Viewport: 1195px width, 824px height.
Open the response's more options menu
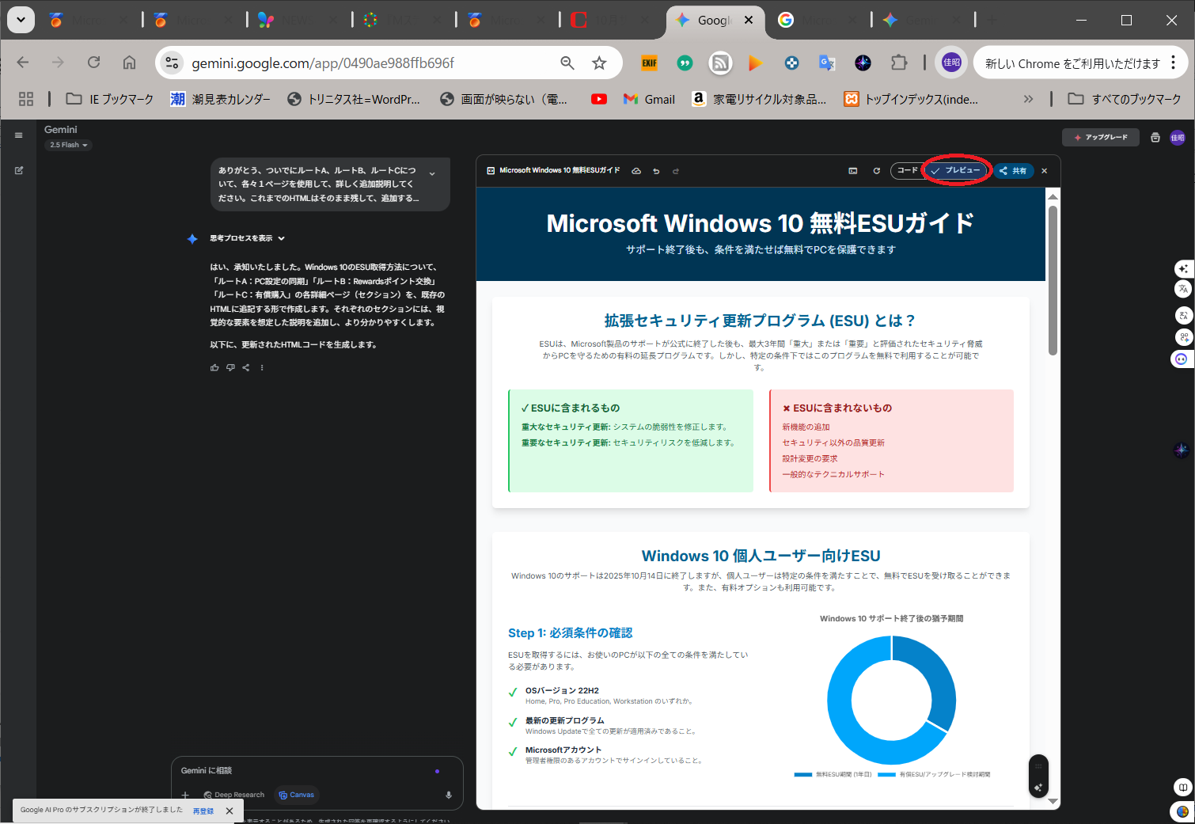tap(262, 367)
